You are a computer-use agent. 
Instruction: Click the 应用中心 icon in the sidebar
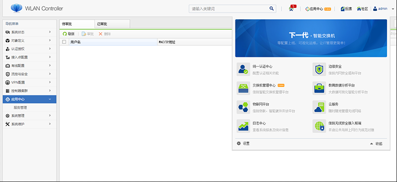(x=7, y=99)
